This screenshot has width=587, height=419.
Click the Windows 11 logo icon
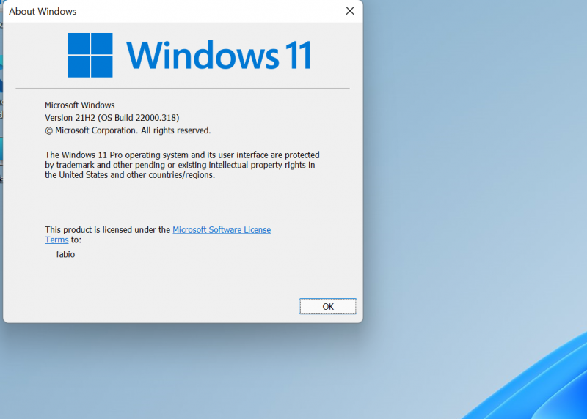click(90, 55)
